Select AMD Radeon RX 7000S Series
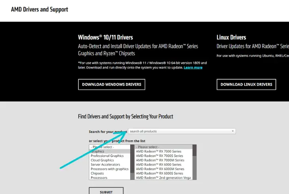Viewport: 289px width, 194px height. 164,156
